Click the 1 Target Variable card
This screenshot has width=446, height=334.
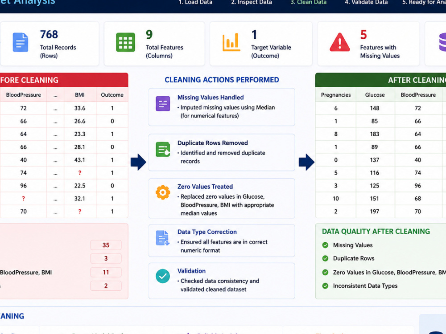[261, 44]
